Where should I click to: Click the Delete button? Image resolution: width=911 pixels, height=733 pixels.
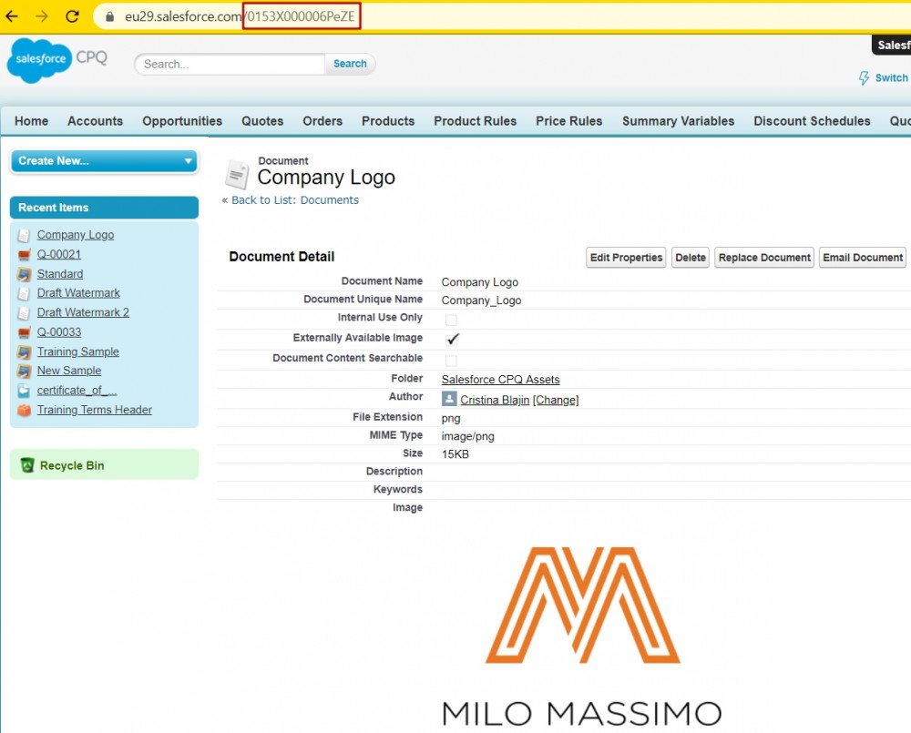tap(691, 258)
